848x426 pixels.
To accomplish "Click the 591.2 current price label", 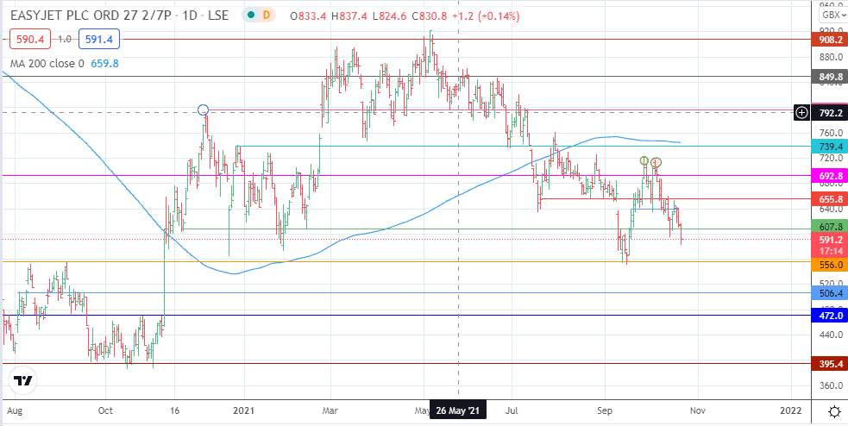I will point(830,240).
